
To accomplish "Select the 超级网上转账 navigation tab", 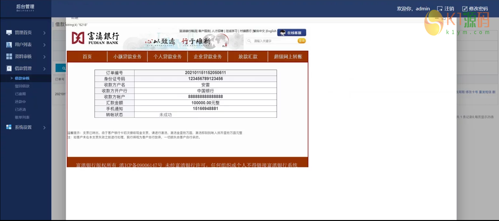I will point(288,56).
